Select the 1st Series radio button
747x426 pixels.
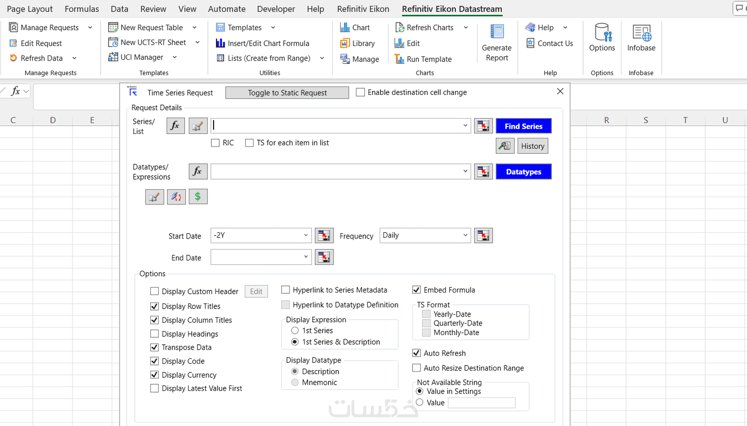pyautogui.click(x=295, y=331)
